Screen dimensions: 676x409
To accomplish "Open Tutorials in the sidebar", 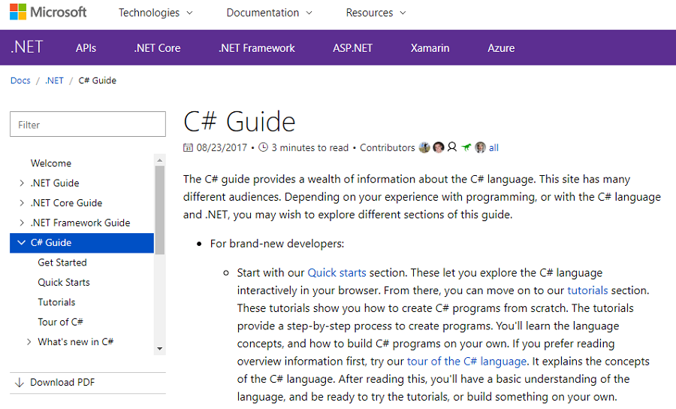I will click(56, 302).
